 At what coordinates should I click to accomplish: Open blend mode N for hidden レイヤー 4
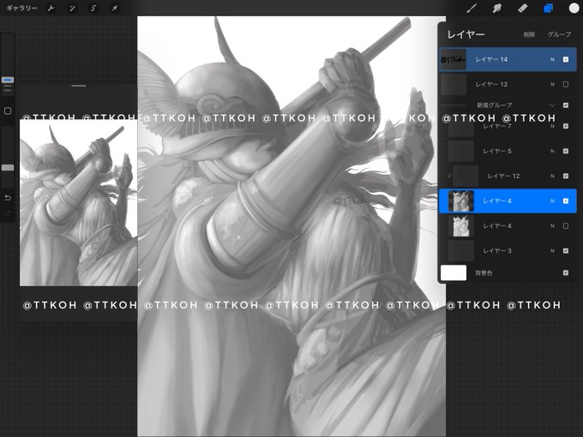click(552, 226)
